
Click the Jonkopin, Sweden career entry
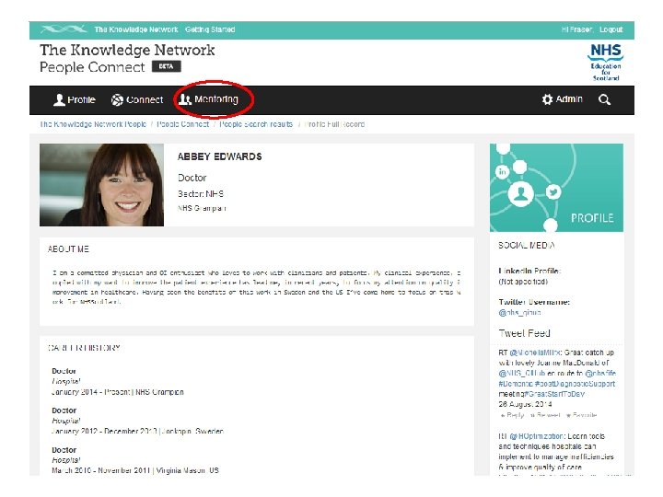(x=137, y=432)
